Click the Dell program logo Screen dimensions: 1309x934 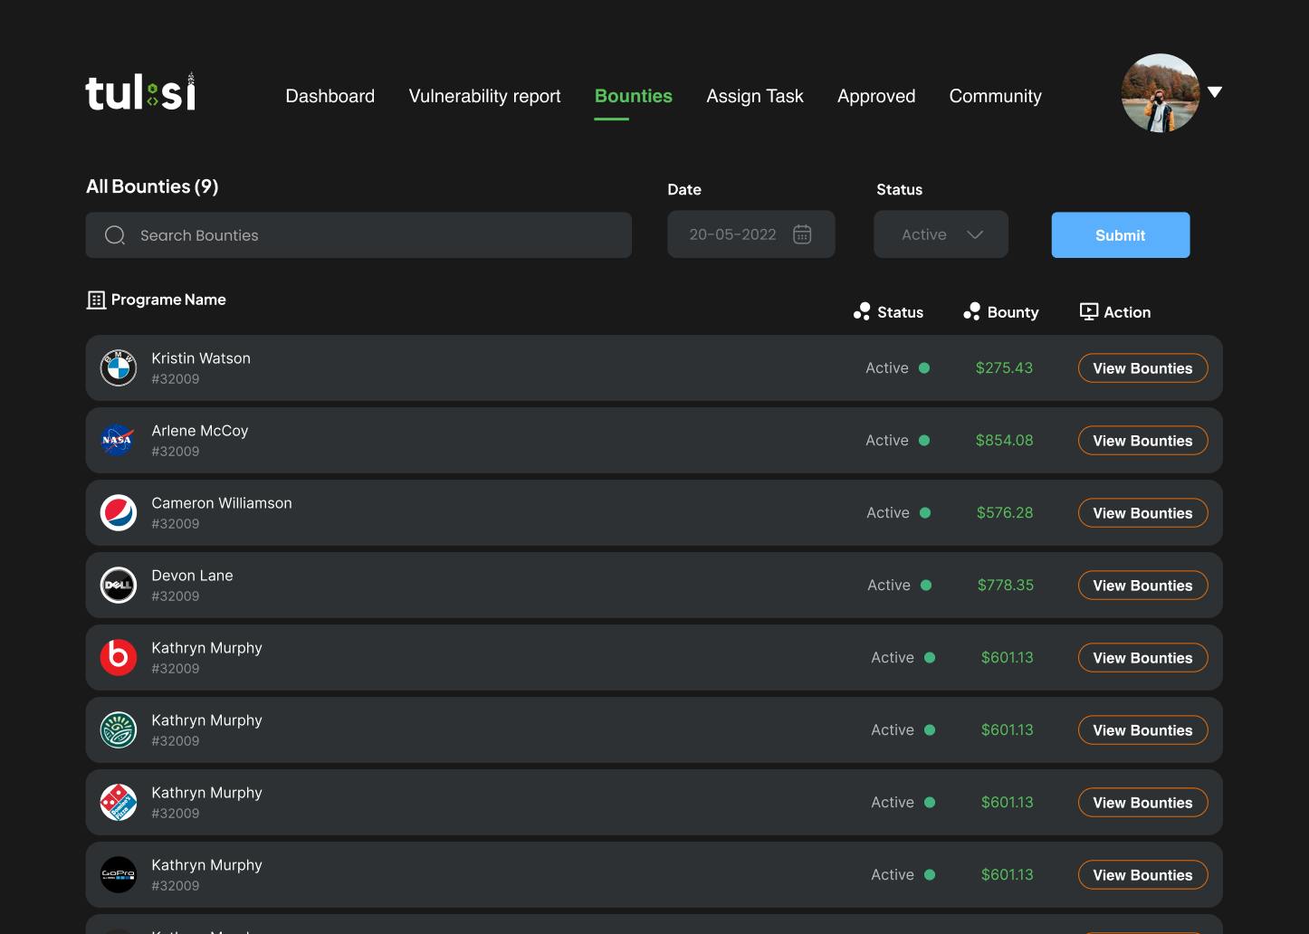pyautogui.click(x=119, y=586)
